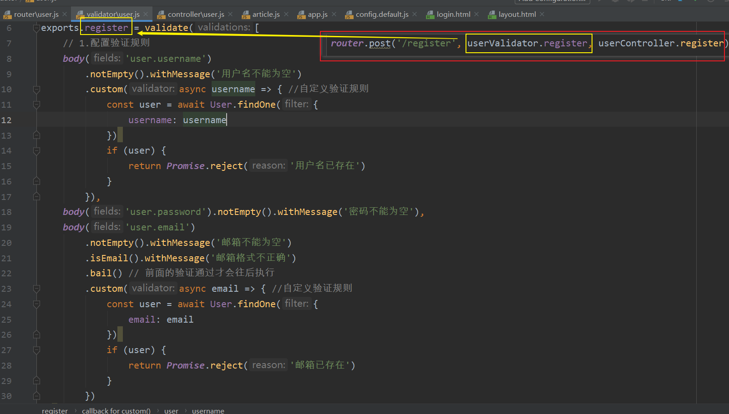
Task: Close the controller\user.js tab
Action: pos(230,15)
